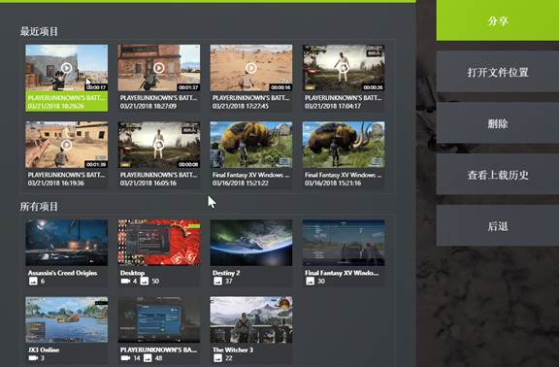Click 打开文件位置 to open file location
559x367 pixels.
498,72
